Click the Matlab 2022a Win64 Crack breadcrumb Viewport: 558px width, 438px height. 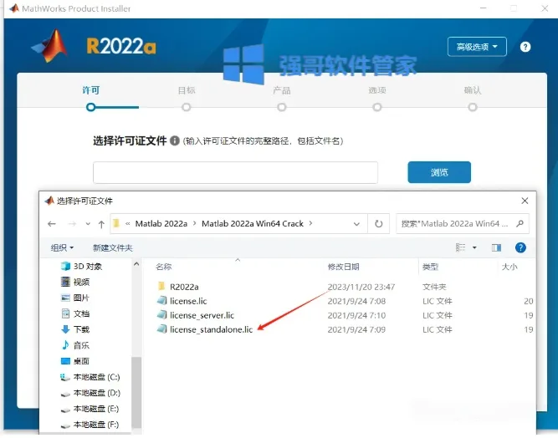point(253,224)
